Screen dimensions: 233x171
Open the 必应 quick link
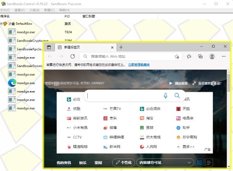[x=74, y=99]
